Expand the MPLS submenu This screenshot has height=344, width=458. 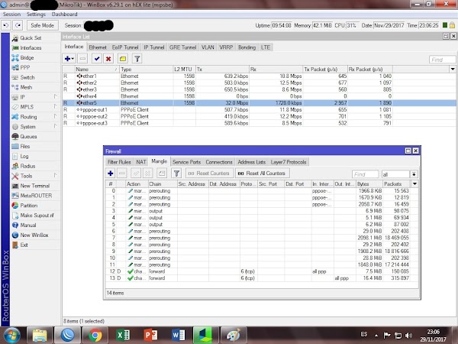pyautogui.click(x=34, y=107)
